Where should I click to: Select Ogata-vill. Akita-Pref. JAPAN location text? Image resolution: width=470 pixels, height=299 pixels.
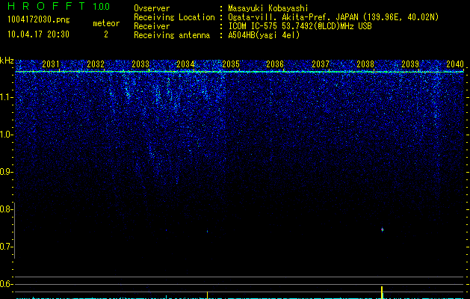[333, 17]
